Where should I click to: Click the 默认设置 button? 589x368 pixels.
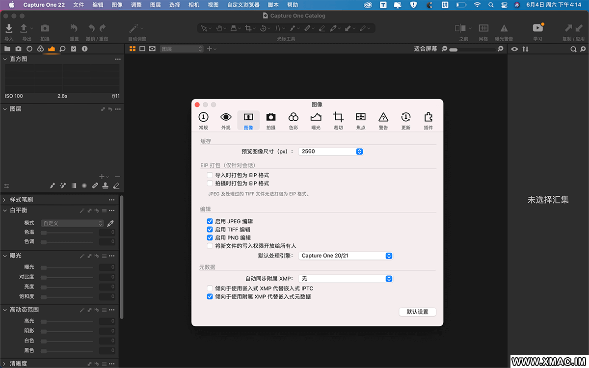coord(417,312)
